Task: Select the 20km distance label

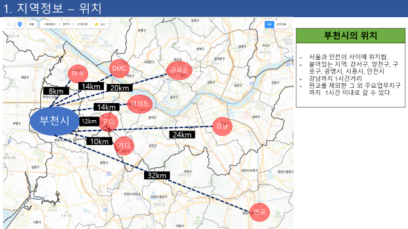Action: point(120,88)
